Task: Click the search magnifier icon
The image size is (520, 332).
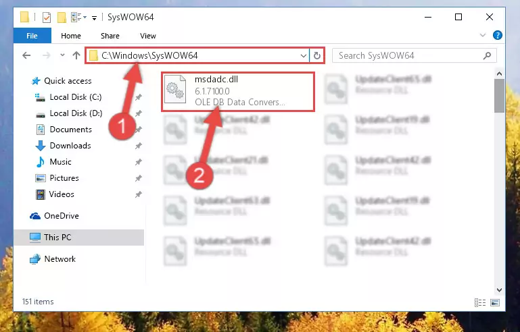Action: click(487, 55)
